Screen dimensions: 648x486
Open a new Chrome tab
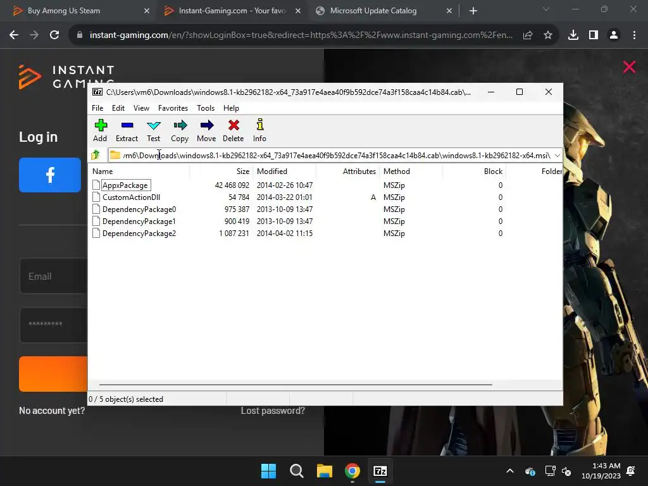tap(473, 11)
